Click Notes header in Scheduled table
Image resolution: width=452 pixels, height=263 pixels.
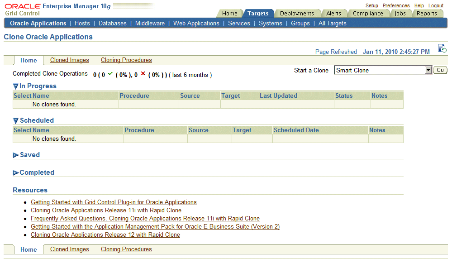pos(377,130)
